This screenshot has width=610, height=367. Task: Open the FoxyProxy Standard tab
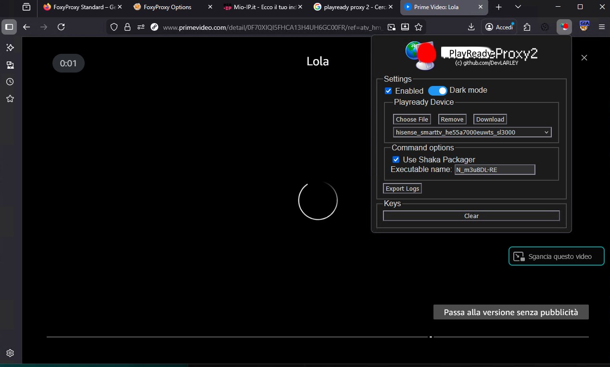[80, 7]
